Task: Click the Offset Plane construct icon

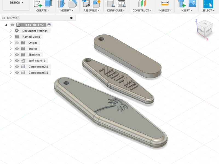Action: click(142, 4)
